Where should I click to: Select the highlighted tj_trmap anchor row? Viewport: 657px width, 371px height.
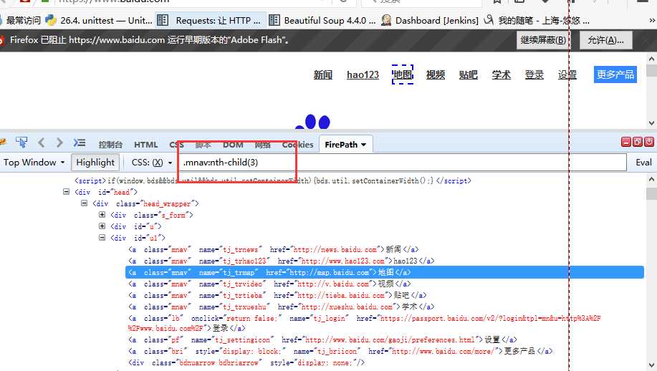click(x=385, y=272)
